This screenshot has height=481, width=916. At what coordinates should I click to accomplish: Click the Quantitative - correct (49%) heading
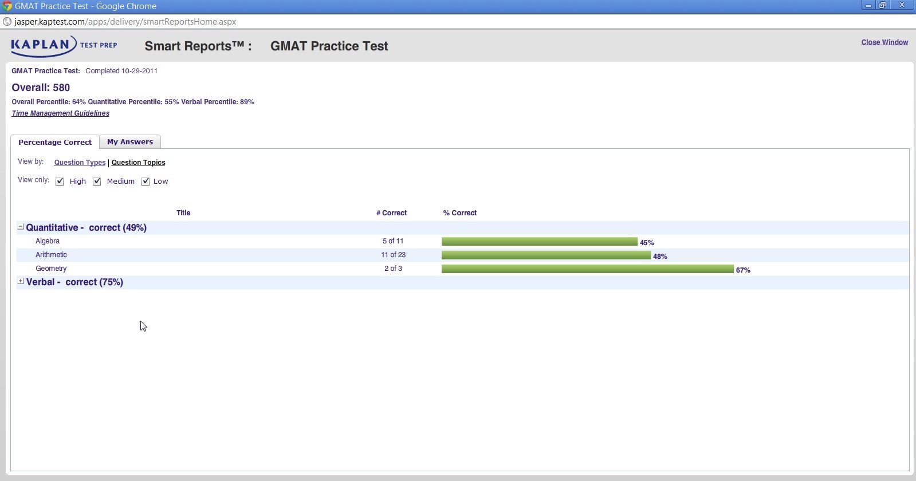pos(87,228)
